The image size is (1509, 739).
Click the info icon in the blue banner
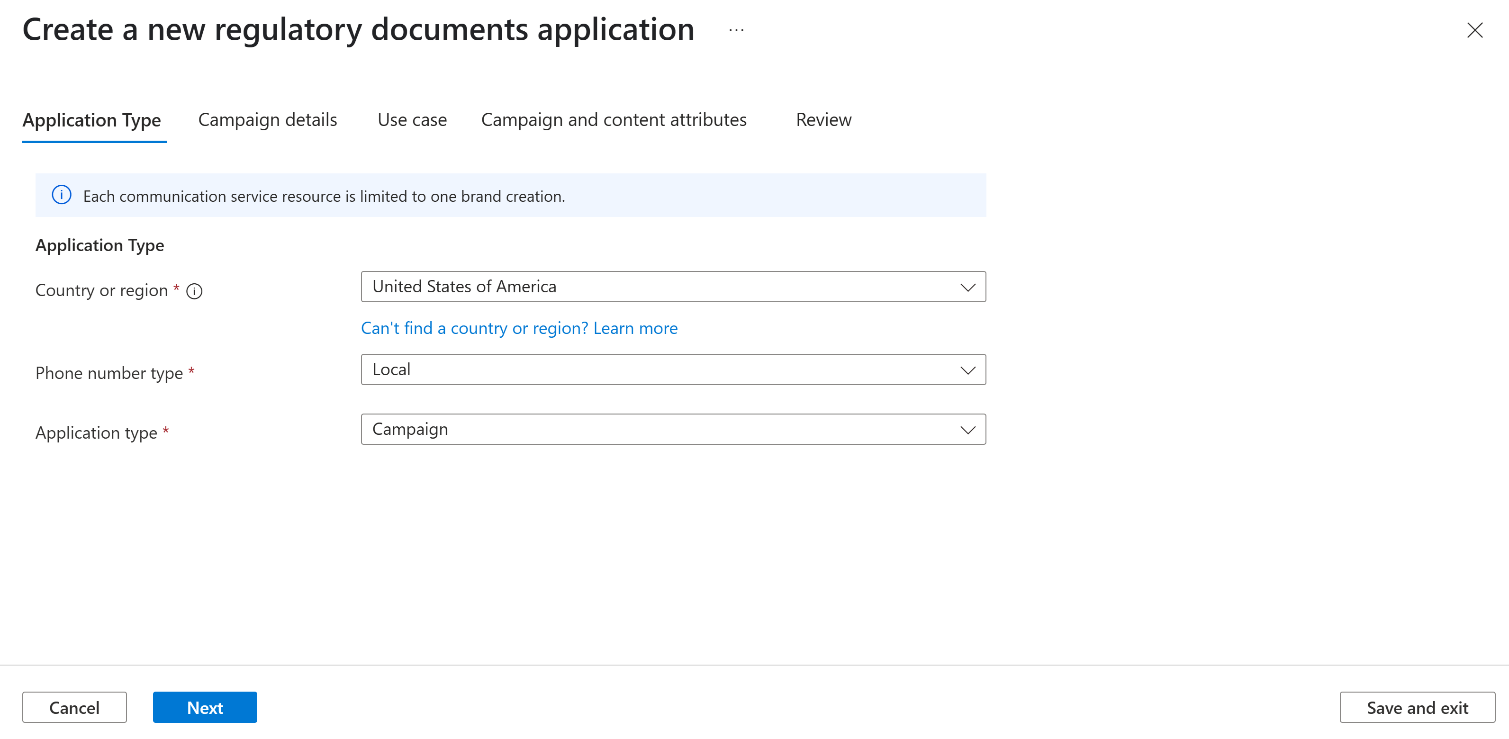tap(62, 195)
